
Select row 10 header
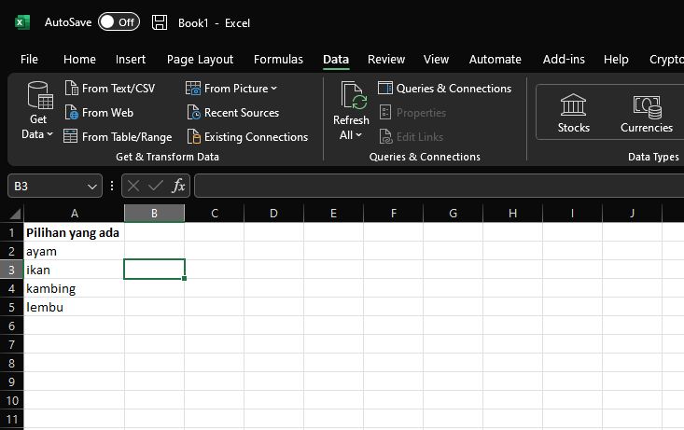point(11,400)
